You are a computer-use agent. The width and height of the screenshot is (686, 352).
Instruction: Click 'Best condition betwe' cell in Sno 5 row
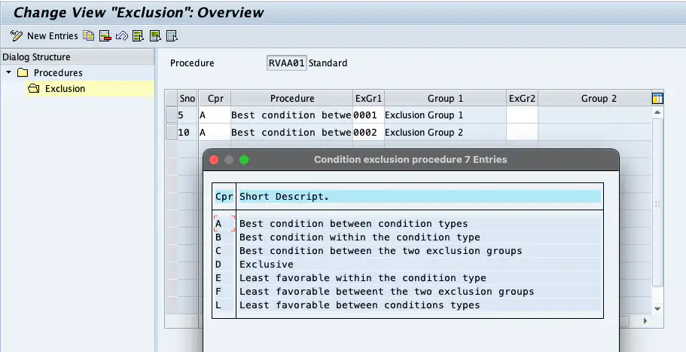[292, 115]
